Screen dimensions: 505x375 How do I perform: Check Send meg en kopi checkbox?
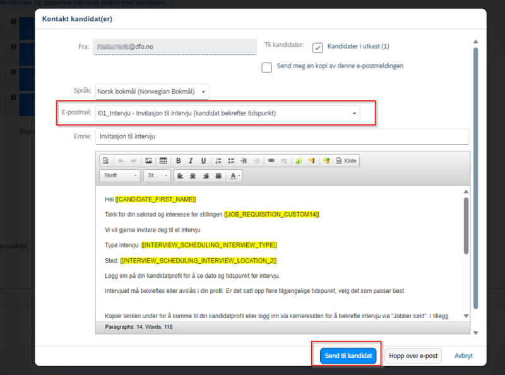click(266, 68)
